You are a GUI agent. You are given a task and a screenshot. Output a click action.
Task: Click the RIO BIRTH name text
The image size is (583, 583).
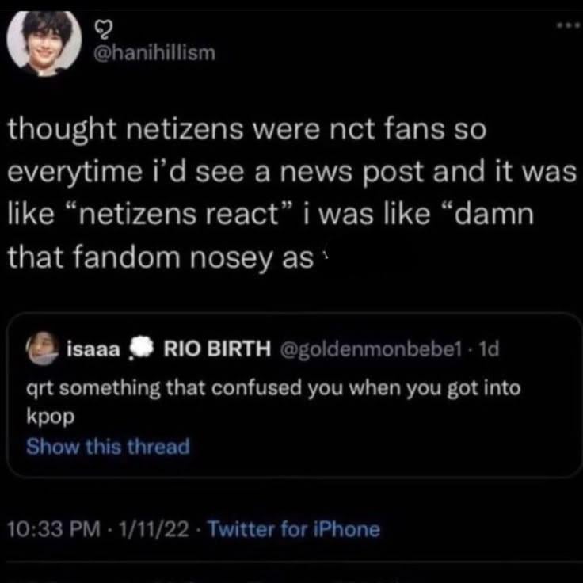click(215, 349)
